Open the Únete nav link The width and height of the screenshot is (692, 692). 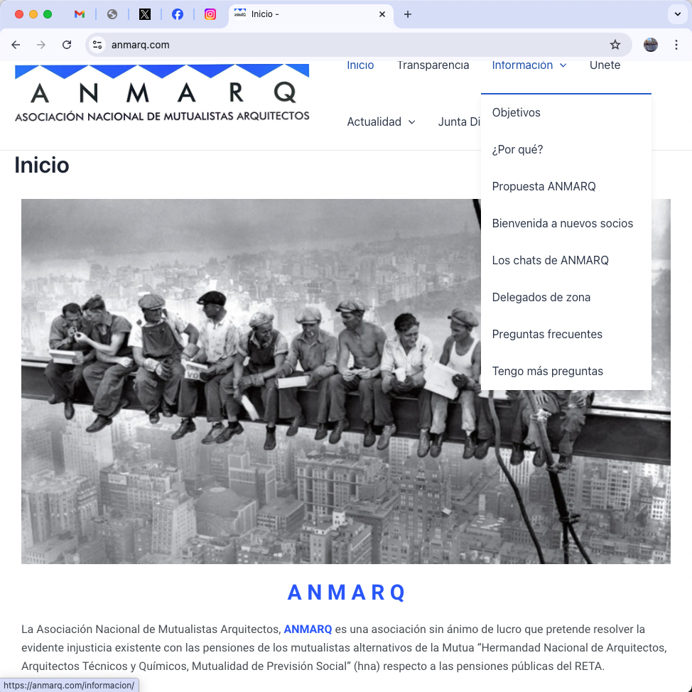pos(605,65)
